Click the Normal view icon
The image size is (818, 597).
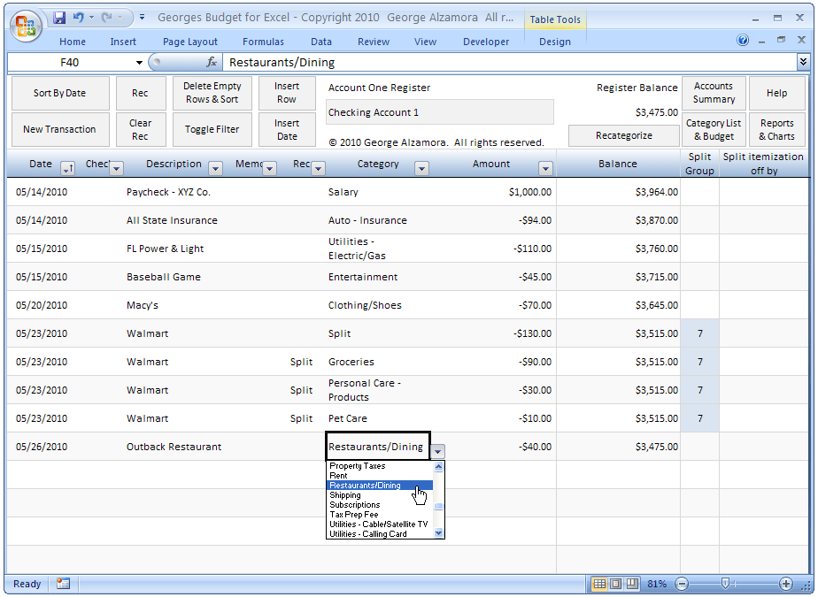[x=600, y=584]
